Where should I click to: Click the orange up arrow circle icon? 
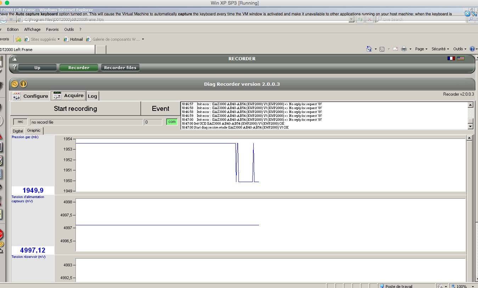pyautogui.click(x=23, y=84)
